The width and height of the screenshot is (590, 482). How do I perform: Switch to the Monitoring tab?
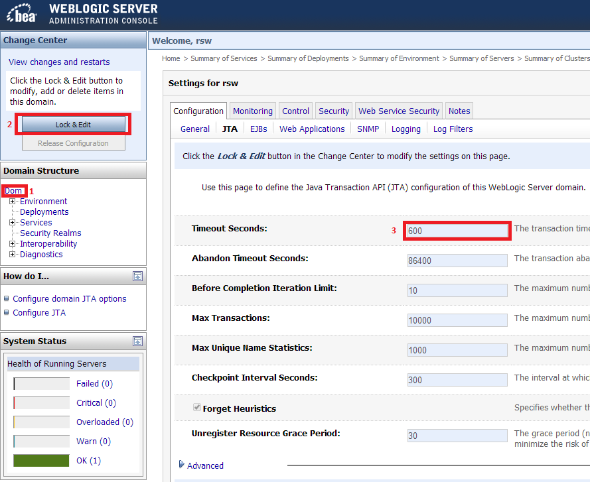click(x=252, y=111)
